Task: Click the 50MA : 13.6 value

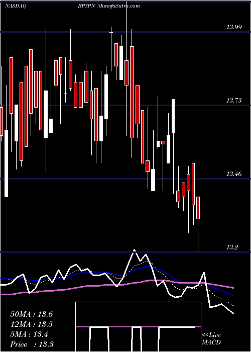Action: [x=32, y=314]
